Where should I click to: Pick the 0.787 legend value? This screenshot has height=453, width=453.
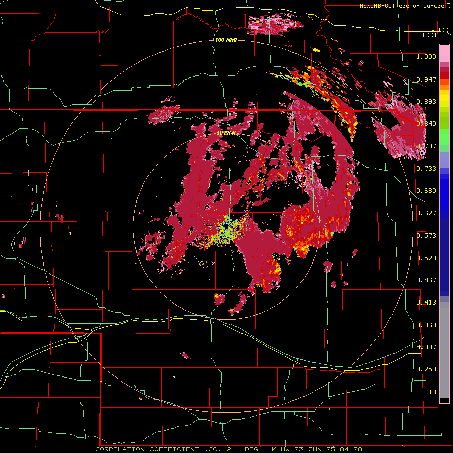click(426, 146)
